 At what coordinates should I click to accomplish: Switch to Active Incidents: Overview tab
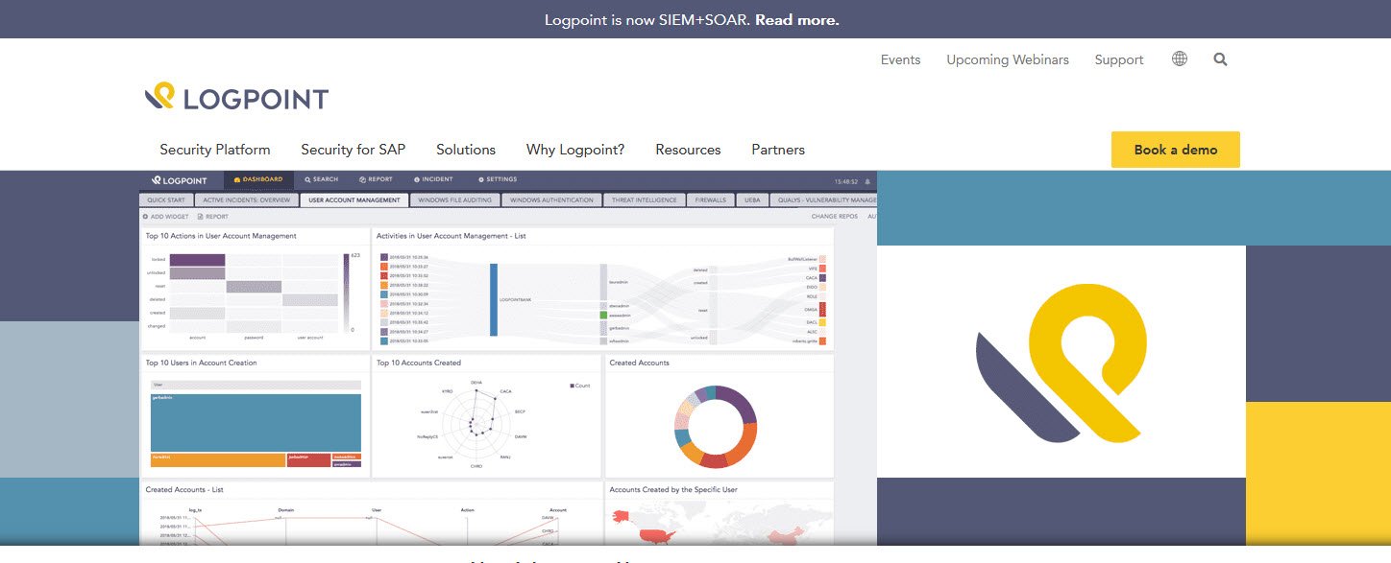coord(245,200)
